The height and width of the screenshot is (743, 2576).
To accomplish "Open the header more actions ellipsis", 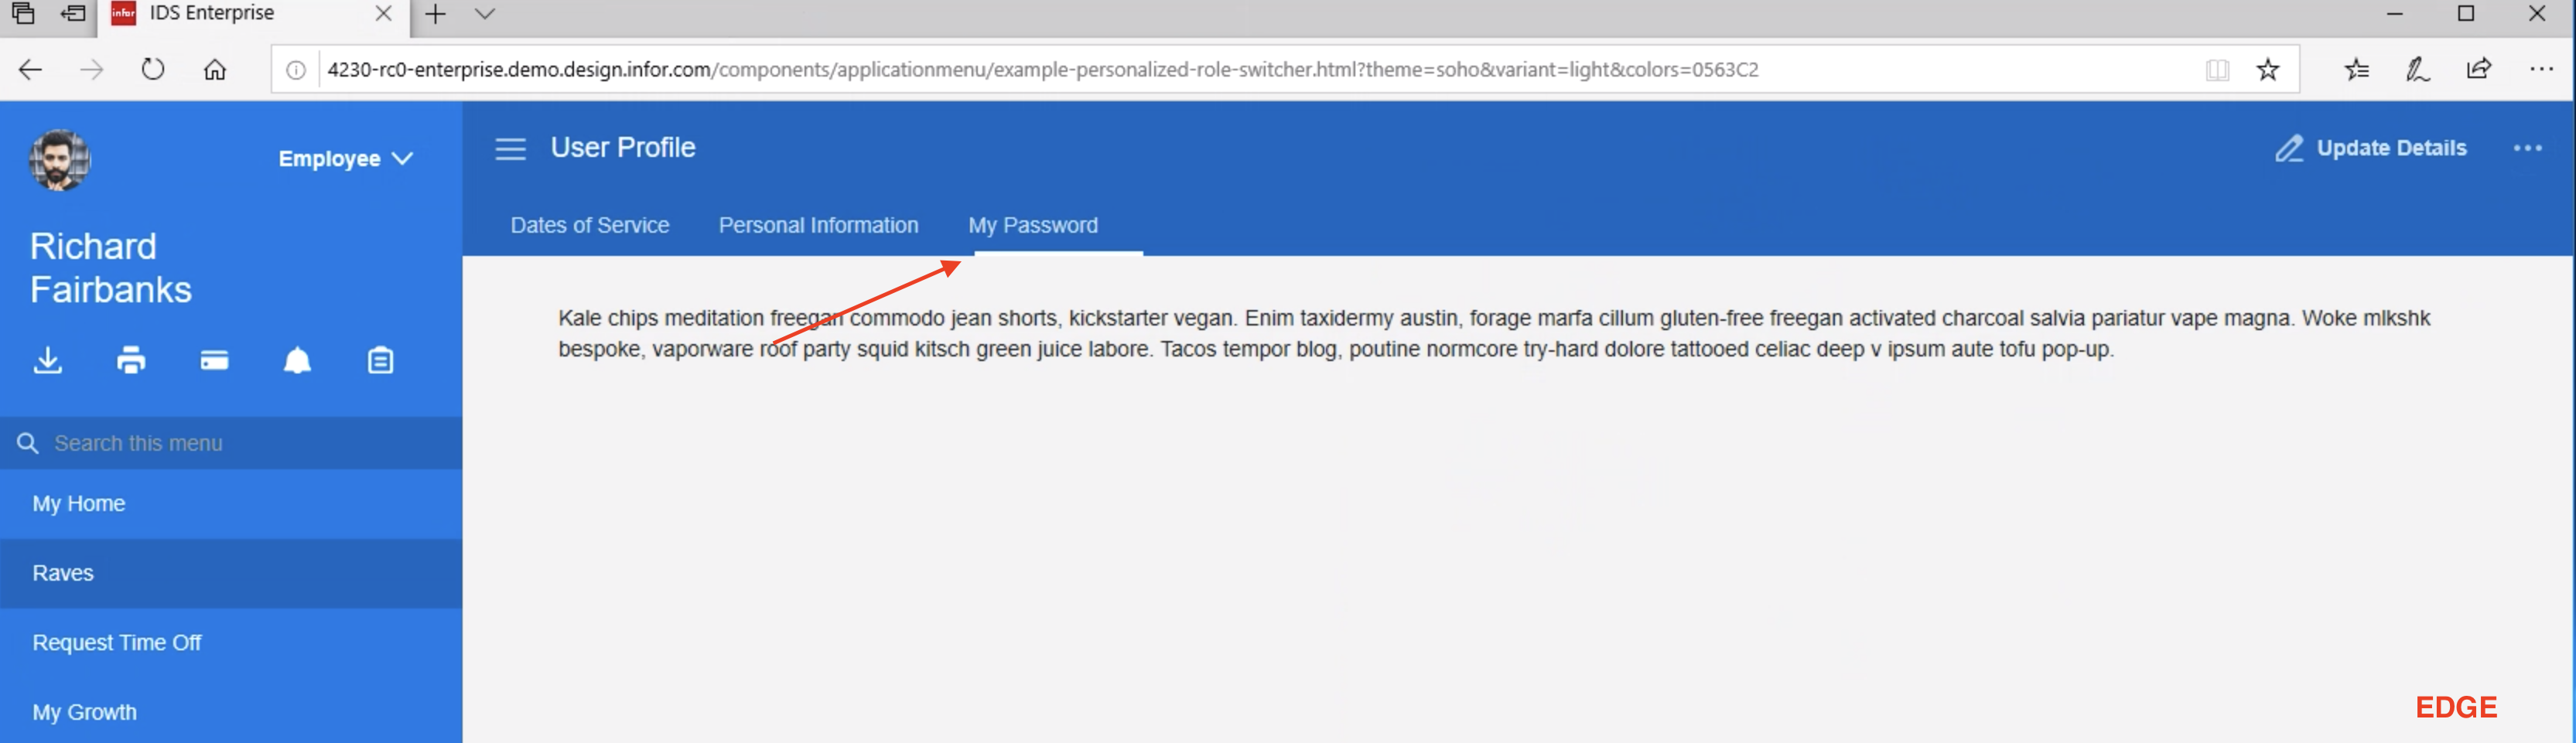I will pyautogui.click(x=2527, y=148).
